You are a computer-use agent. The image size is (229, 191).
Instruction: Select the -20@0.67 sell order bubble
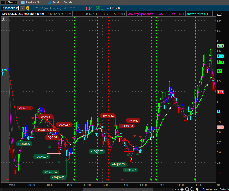click(x=64, y=125)
